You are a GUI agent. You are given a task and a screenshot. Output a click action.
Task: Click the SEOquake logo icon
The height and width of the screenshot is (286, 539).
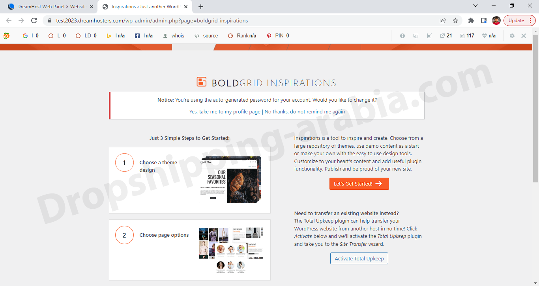6,36
